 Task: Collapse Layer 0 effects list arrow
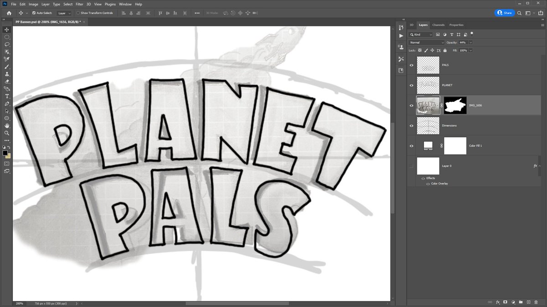pos(540,166)
